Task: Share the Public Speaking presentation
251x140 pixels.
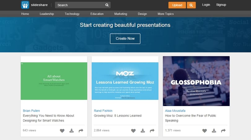Action: click(x=223, y=131)
